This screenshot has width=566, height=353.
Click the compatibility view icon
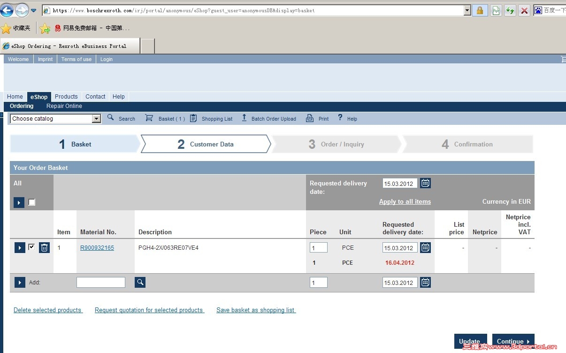pos(496,10)
